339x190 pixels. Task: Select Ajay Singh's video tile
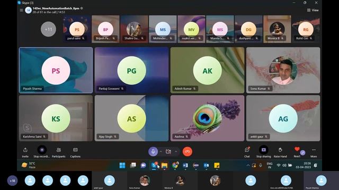pyautogui.click(x=132, y=118)
